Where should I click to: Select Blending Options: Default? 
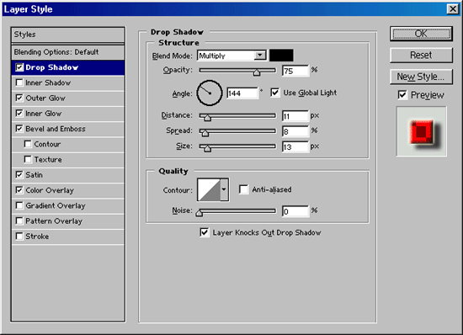(x=68, y=52)
